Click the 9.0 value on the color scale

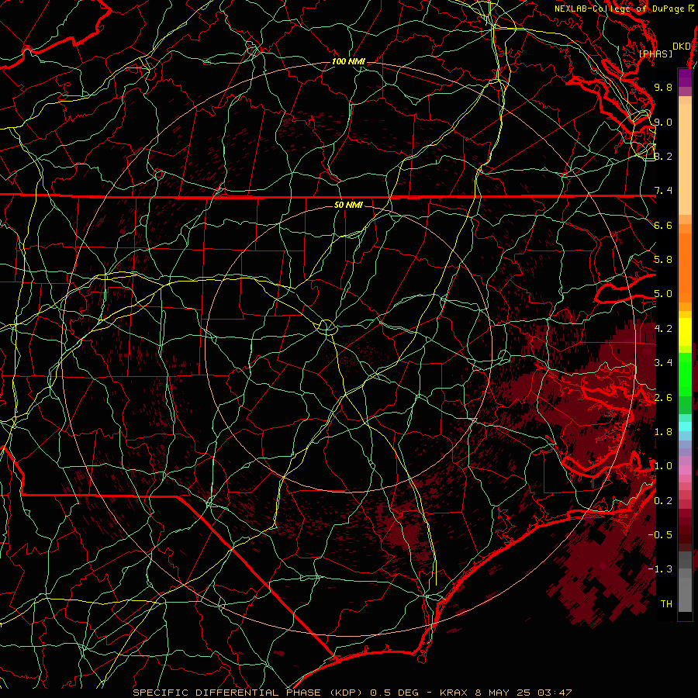click(663, 122)
